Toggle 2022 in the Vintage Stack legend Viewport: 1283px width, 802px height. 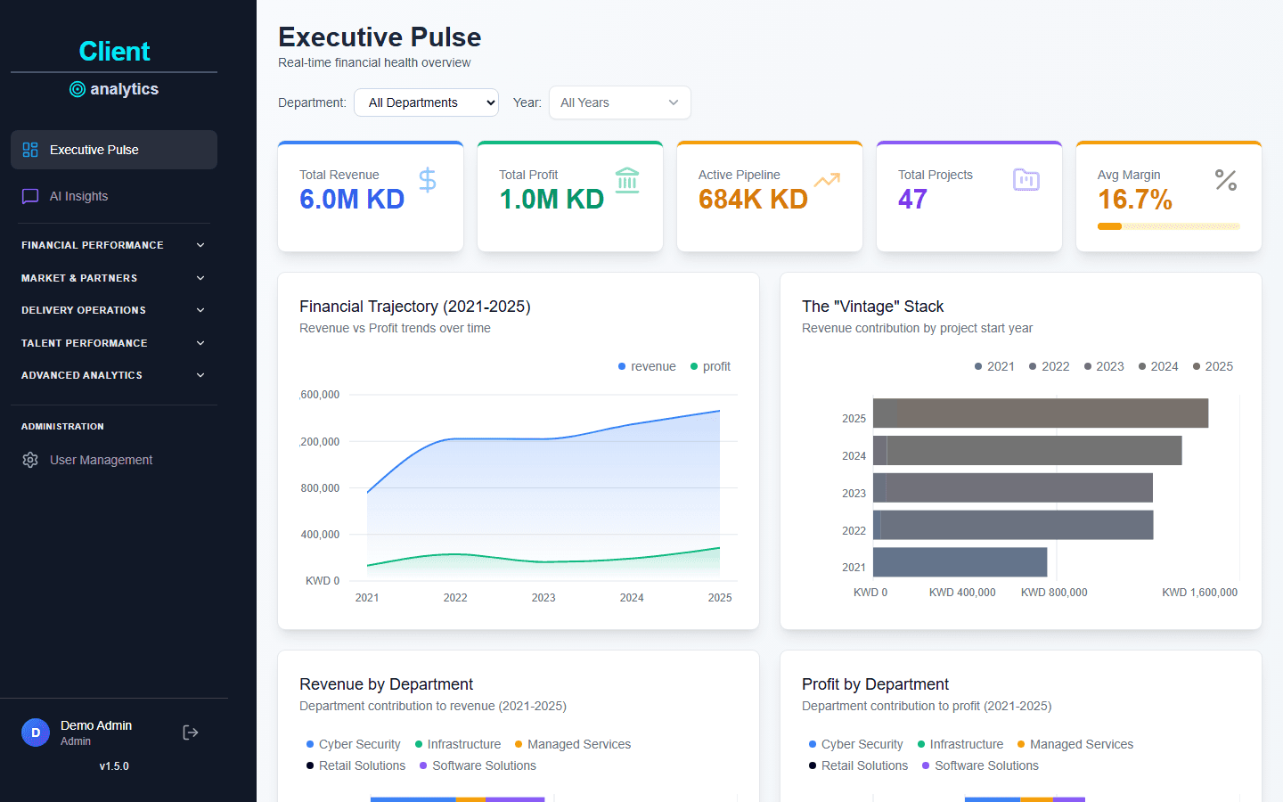[x=1049, y=366]
